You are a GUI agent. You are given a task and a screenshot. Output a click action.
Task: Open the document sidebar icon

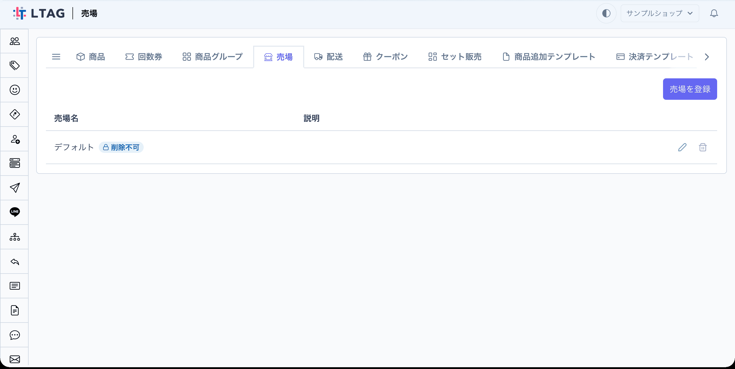15,310
